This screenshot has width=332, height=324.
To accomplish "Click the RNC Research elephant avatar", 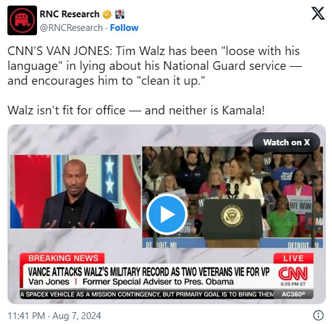I will pyautogui.click(x=22, y=20).
